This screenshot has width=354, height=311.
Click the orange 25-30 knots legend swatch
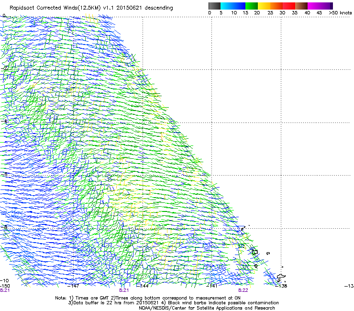tap(277, 6)
